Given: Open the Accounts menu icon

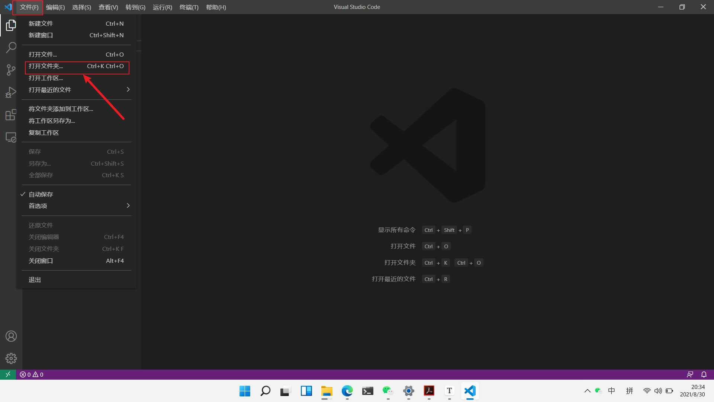Looking at the screenshot, I should (11, 336).
